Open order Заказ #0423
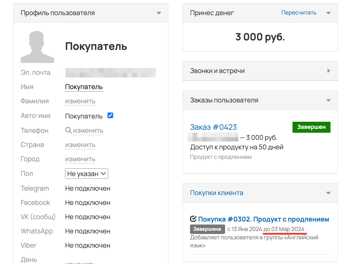The image size is (351, 264). pos(213,127)
